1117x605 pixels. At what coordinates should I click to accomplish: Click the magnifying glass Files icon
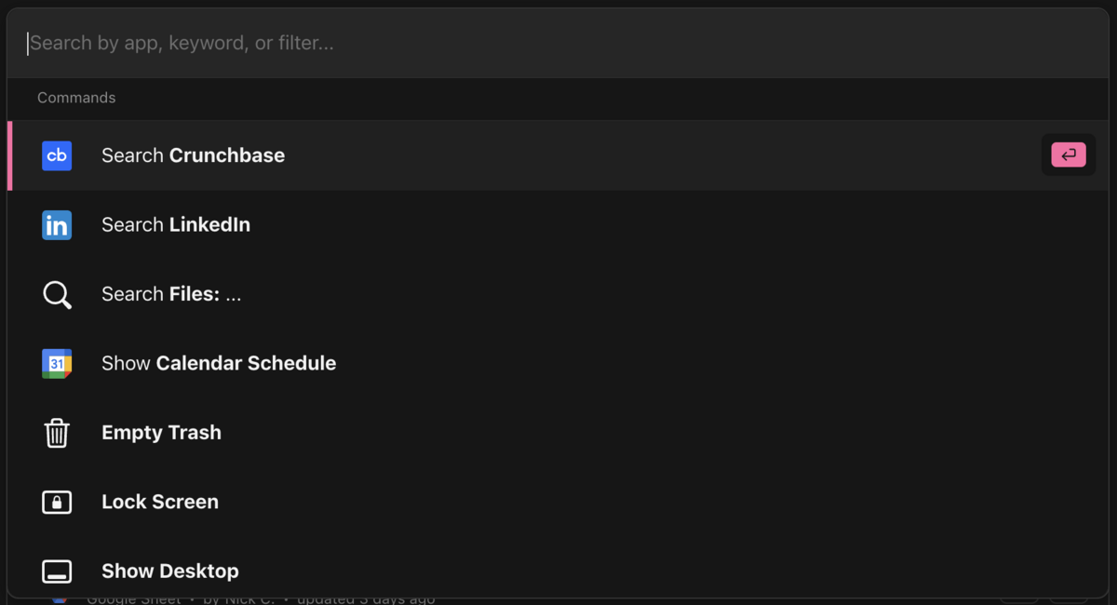57,294
